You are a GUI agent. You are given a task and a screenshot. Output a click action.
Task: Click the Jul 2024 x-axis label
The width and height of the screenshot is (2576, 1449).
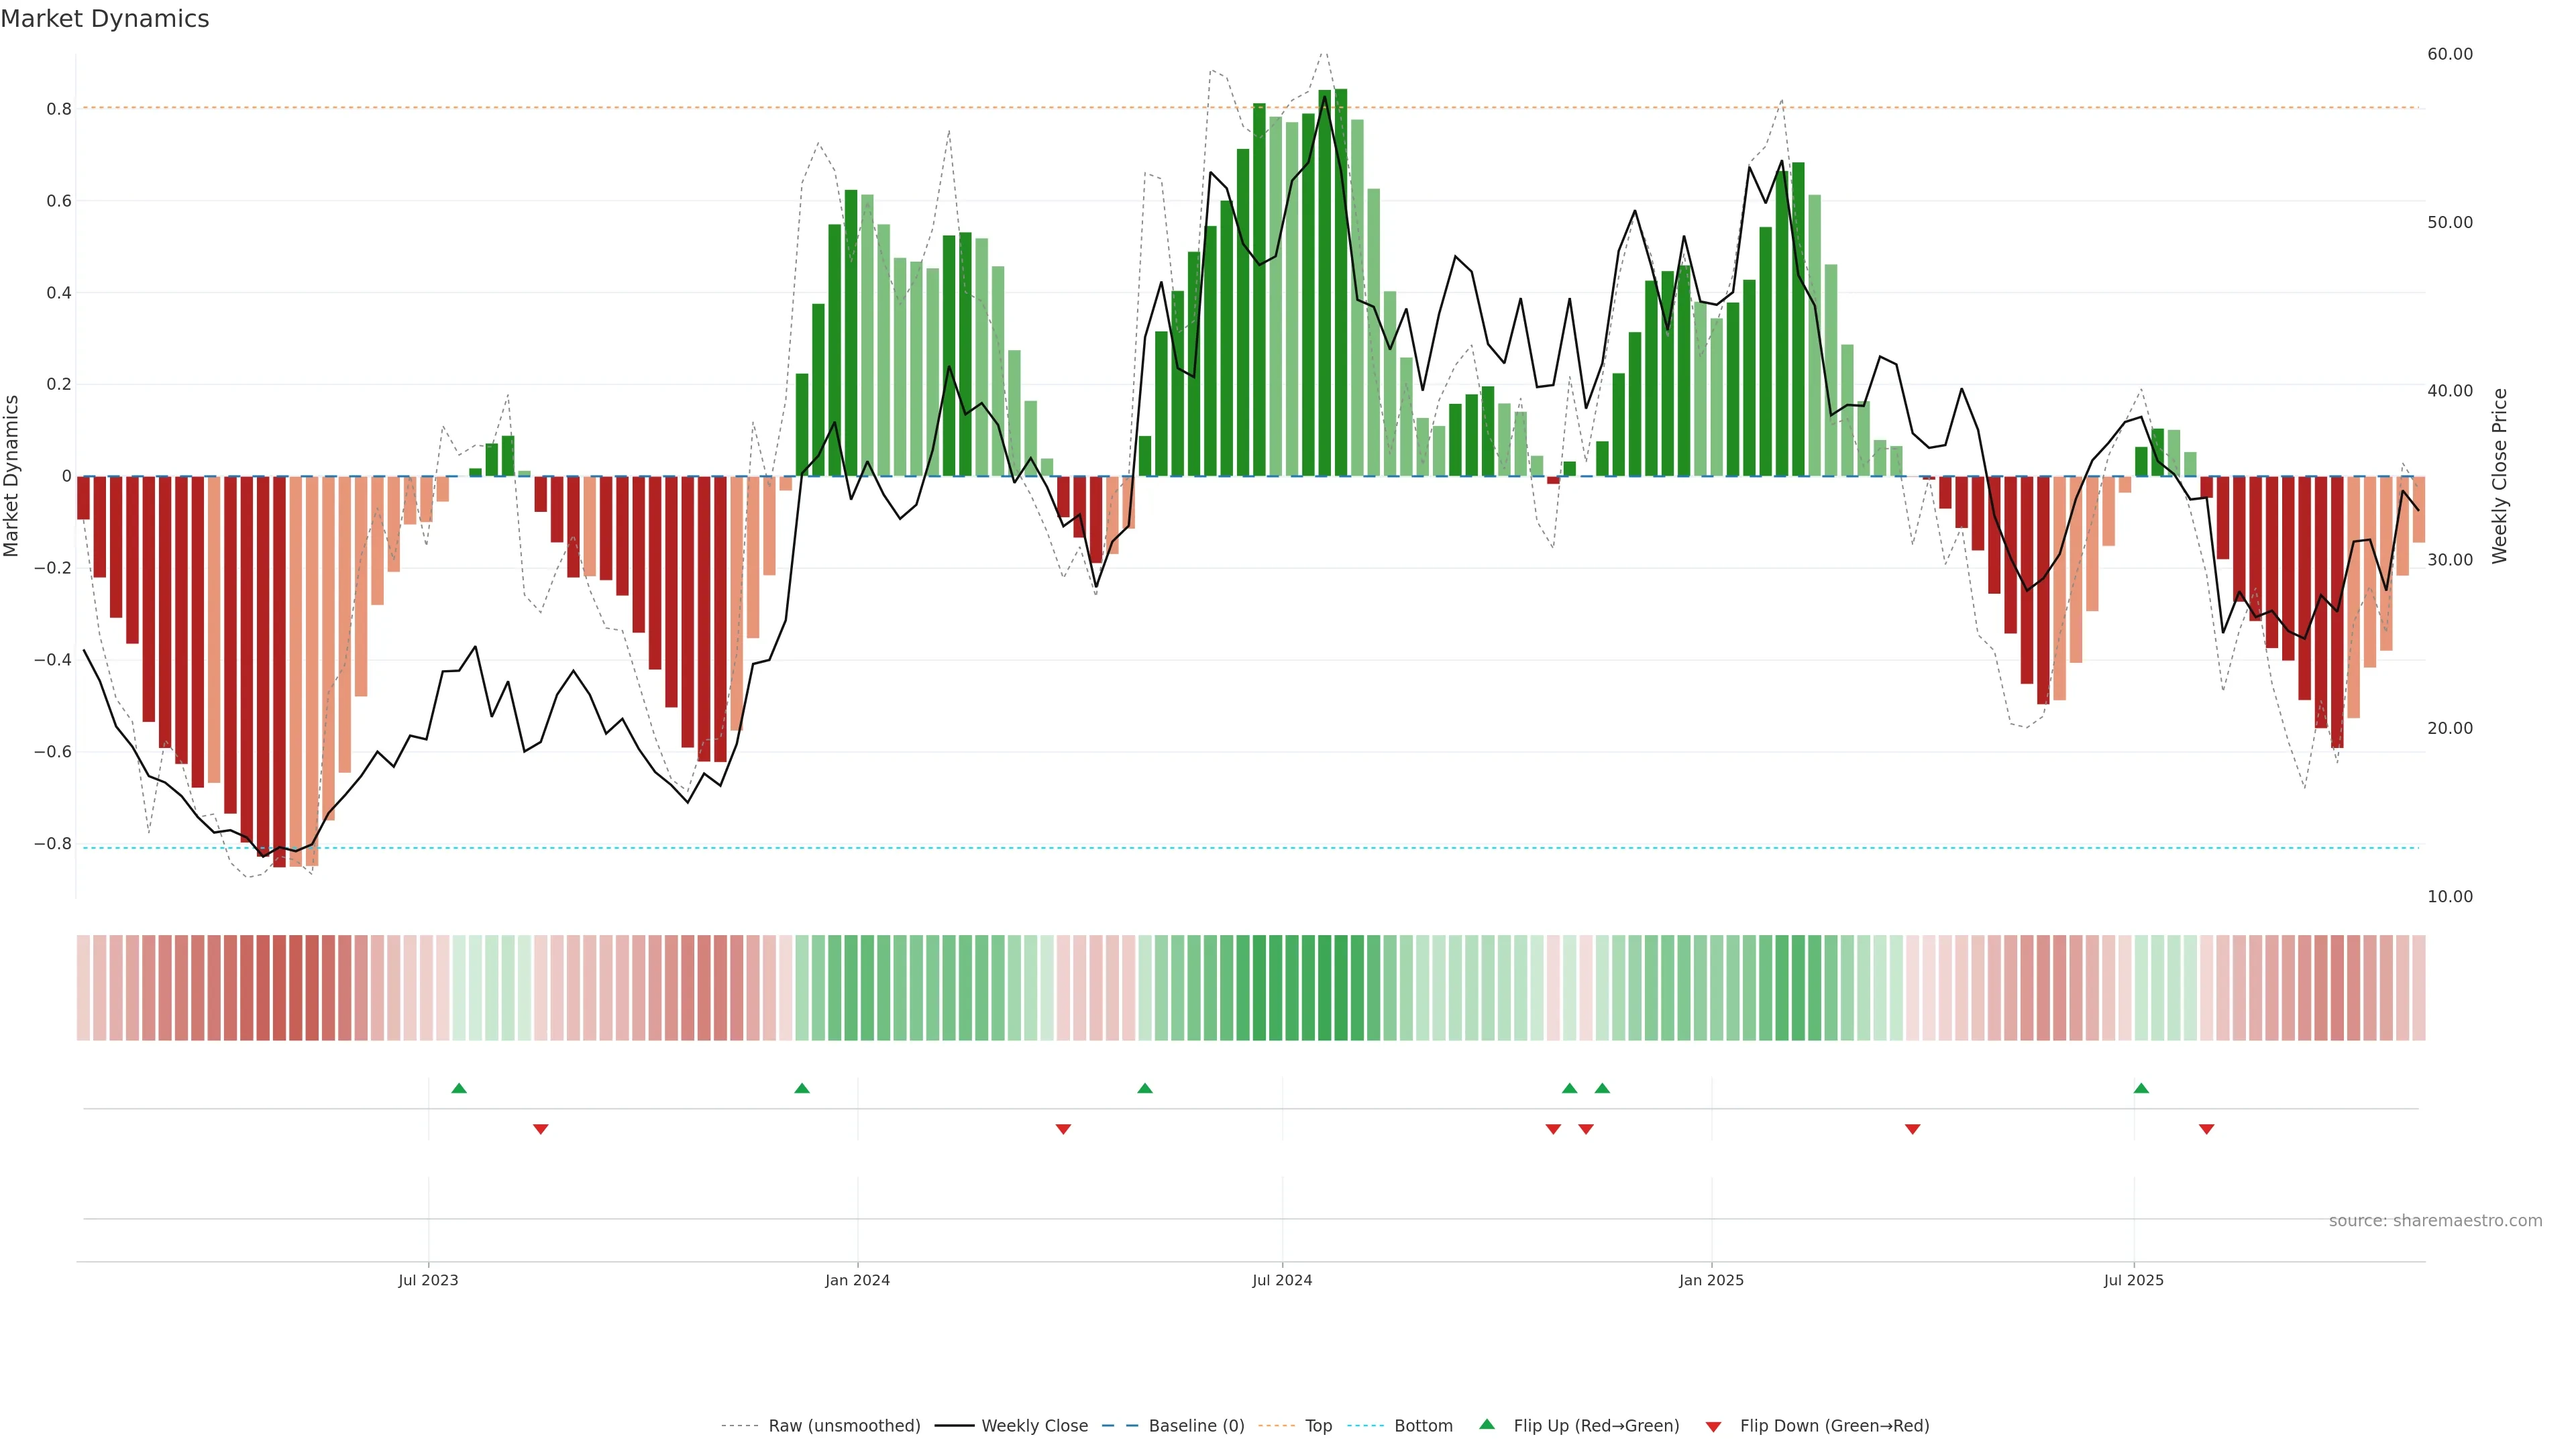click(x=1282, y=1280)
